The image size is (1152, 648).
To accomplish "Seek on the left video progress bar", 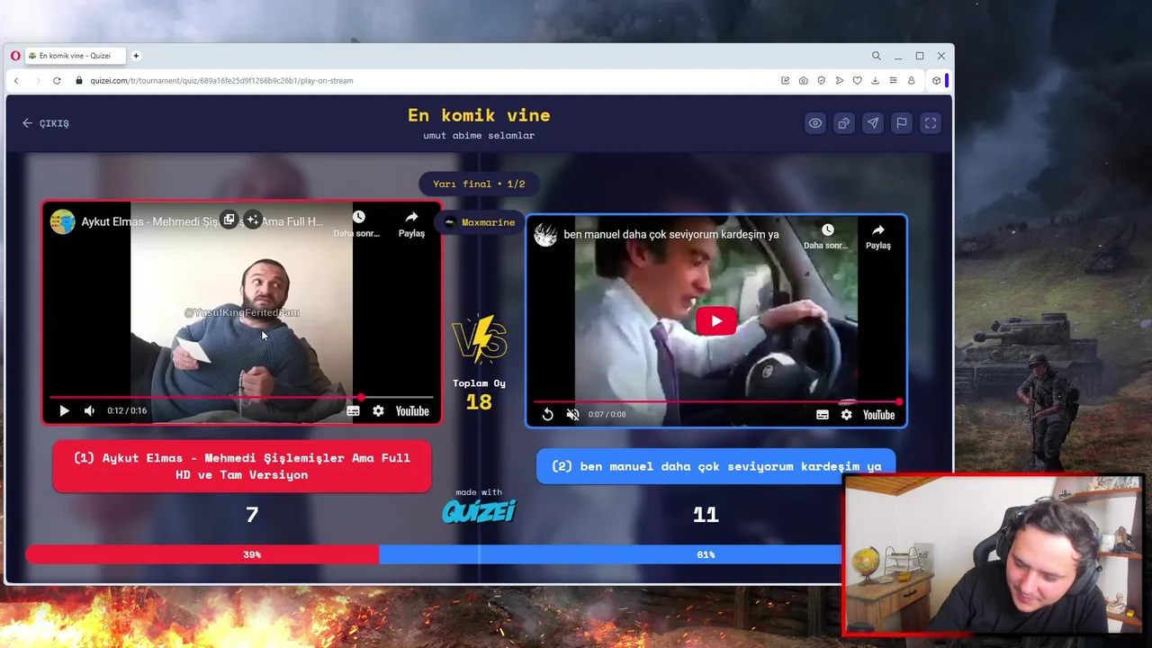I will (241, 397).
